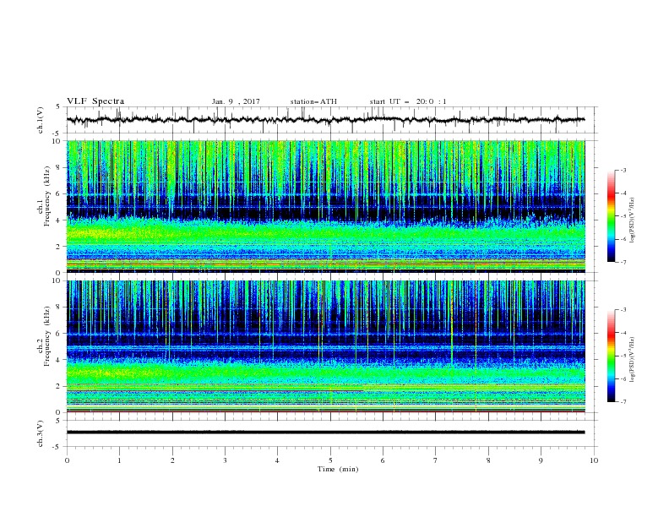Click time axis tick label "4"
Screen dimensions: 669x517
point(277,460)
